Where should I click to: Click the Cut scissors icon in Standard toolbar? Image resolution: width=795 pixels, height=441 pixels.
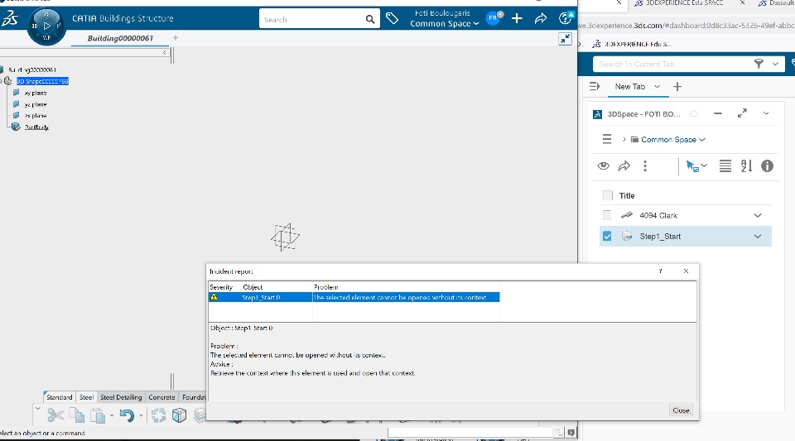pyautogui.click(x=55, y=415)
